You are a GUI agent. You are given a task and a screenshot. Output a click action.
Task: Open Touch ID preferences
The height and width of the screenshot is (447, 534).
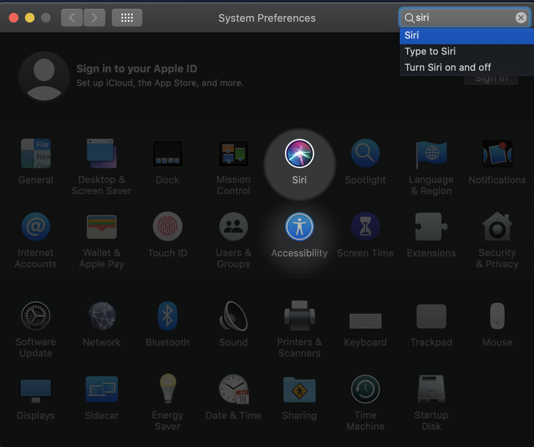tap(167, 227)
